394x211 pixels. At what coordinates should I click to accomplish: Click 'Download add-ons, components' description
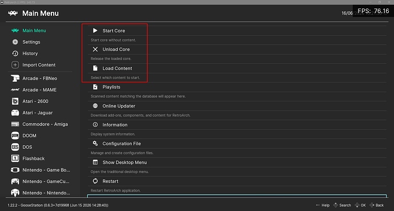[x=140, y=115]
